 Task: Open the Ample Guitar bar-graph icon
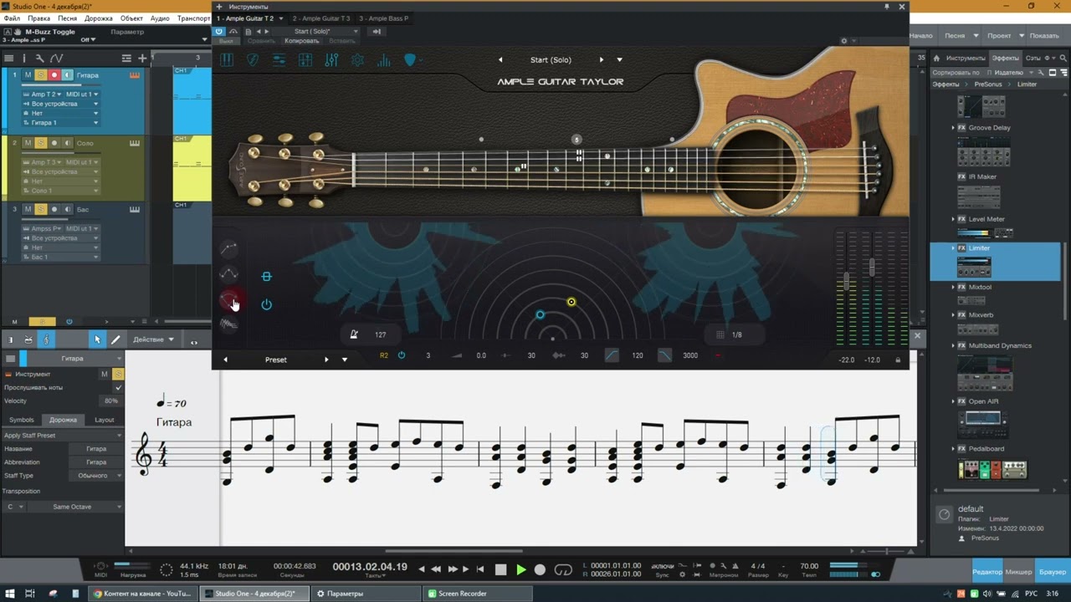coord(384,60)
